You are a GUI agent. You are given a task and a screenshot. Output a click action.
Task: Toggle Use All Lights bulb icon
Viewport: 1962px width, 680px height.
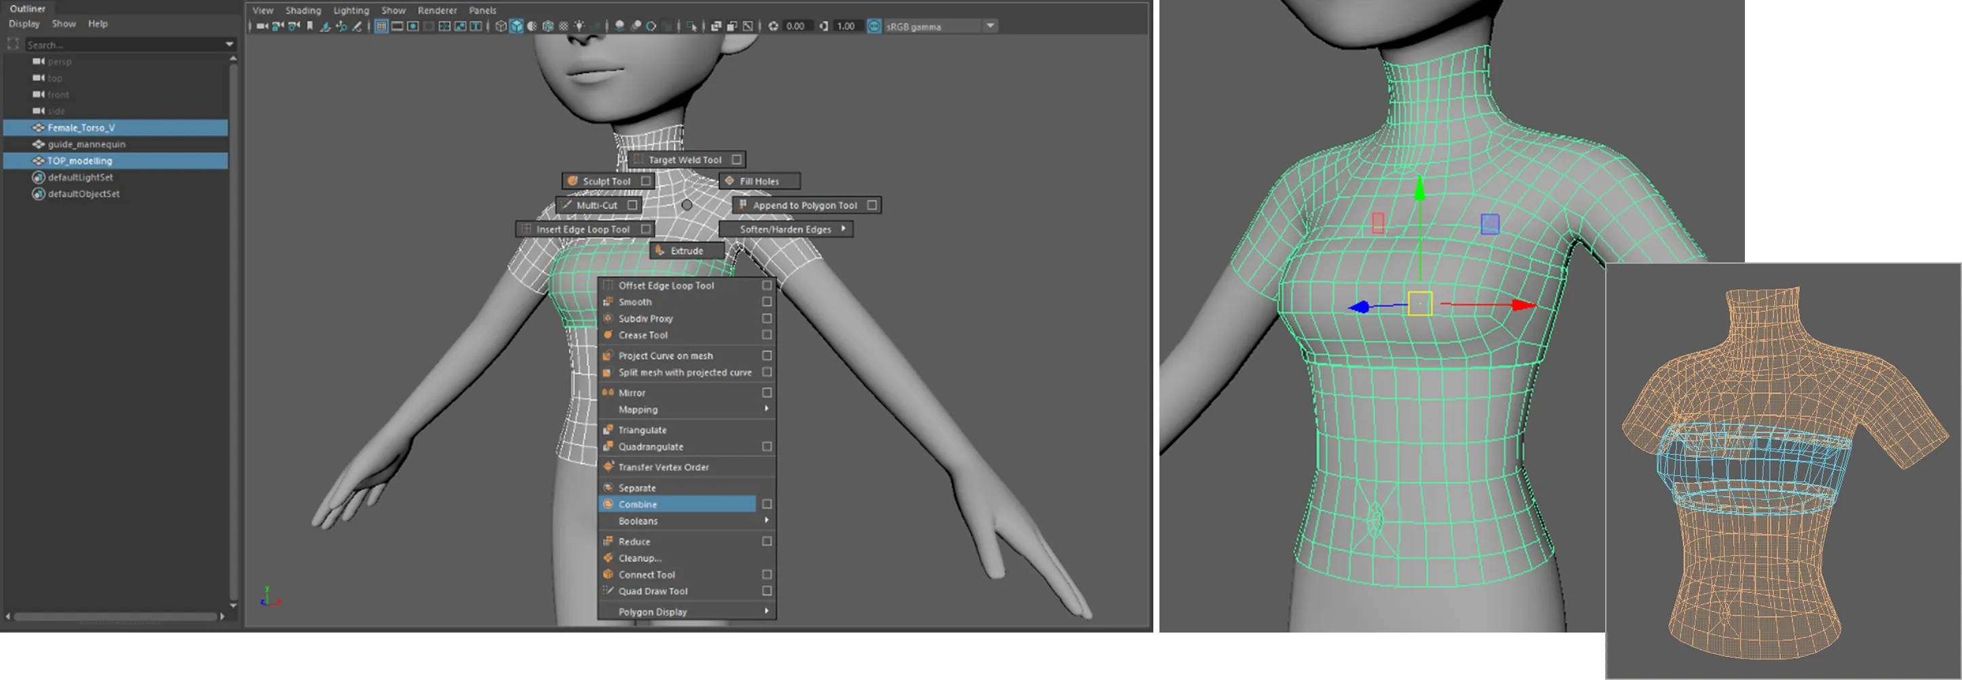click(579, 26)
